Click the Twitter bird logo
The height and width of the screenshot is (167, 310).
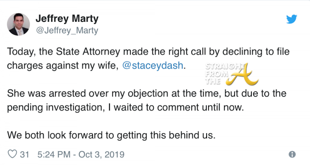tap(291, 19)
